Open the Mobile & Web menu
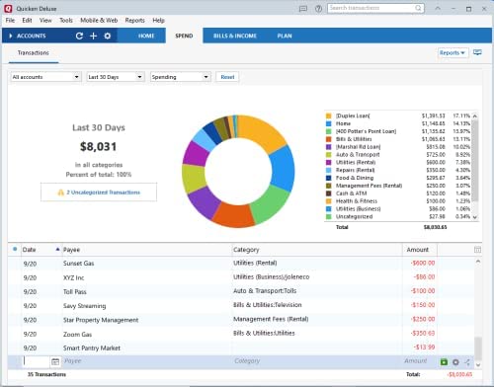 (99, 21)
